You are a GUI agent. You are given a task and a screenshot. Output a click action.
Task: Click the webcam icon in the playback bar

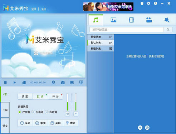(53, 83)
